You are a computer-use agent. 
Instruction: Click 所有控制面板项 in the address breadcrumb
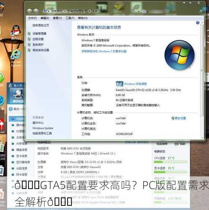77,11
